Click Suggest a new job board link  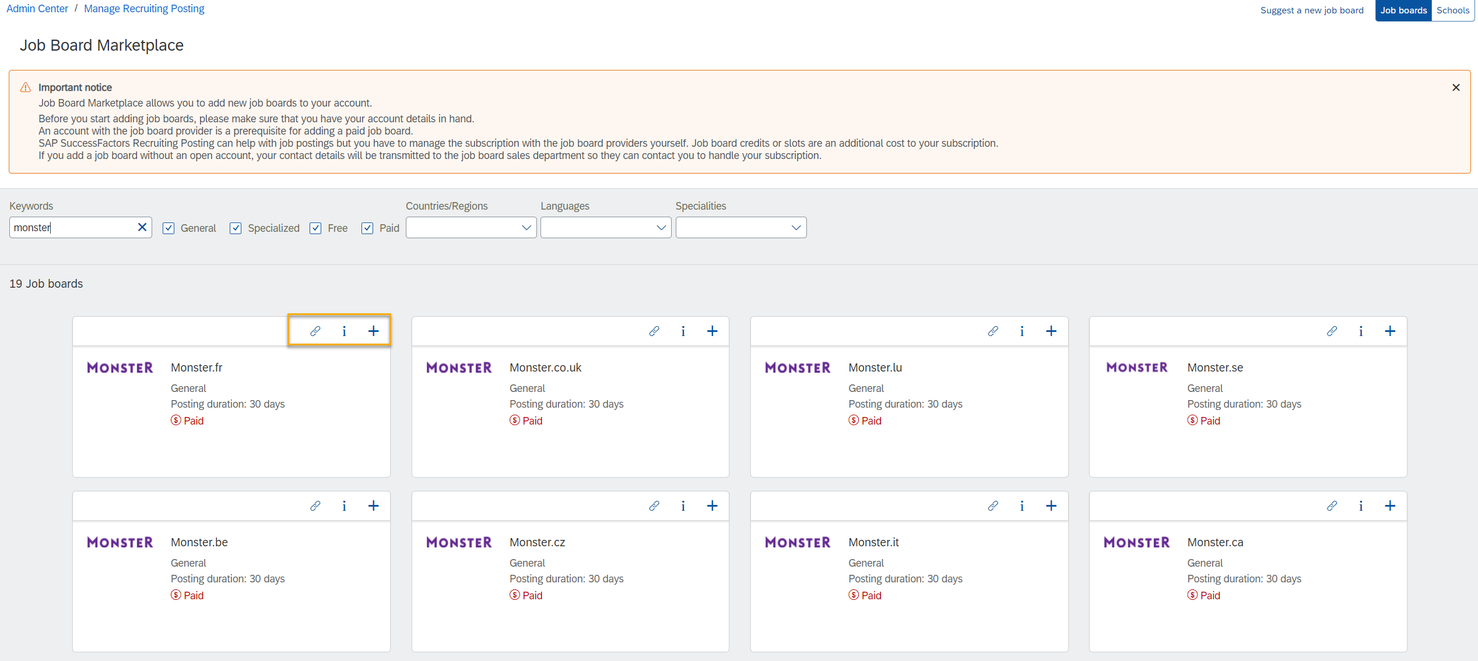(1312, 10)
